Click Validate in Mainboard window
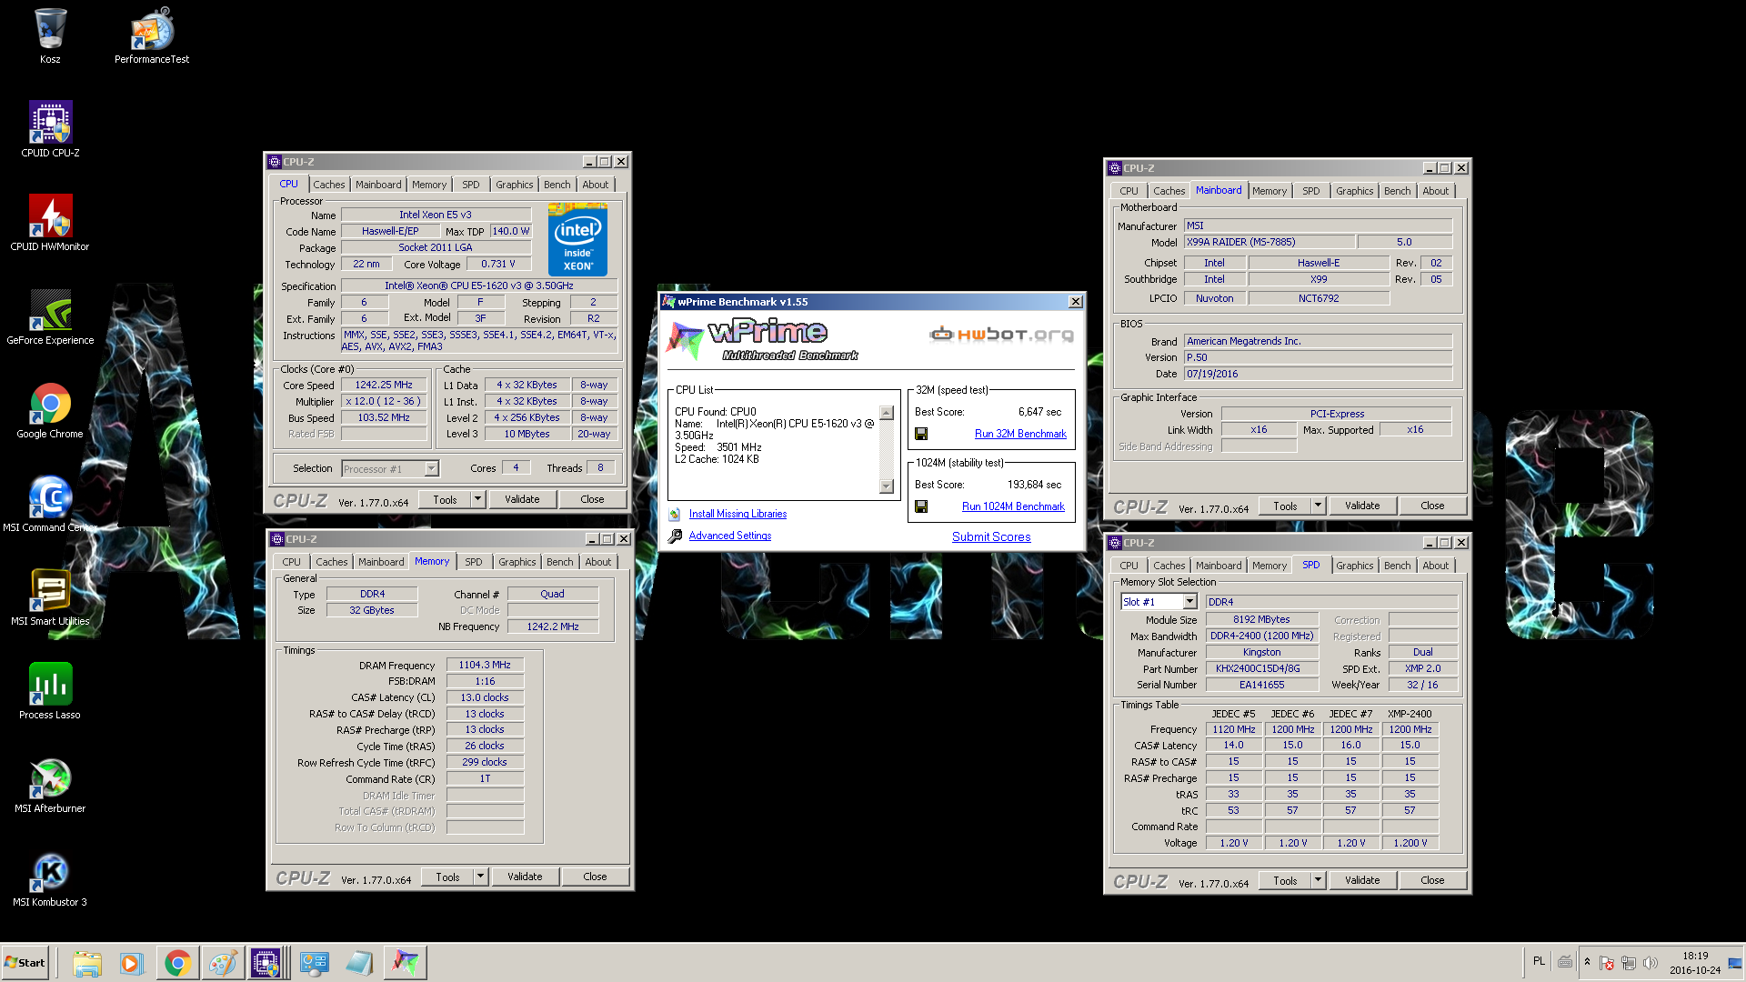1746x982 pixels. coord(1362,506)
